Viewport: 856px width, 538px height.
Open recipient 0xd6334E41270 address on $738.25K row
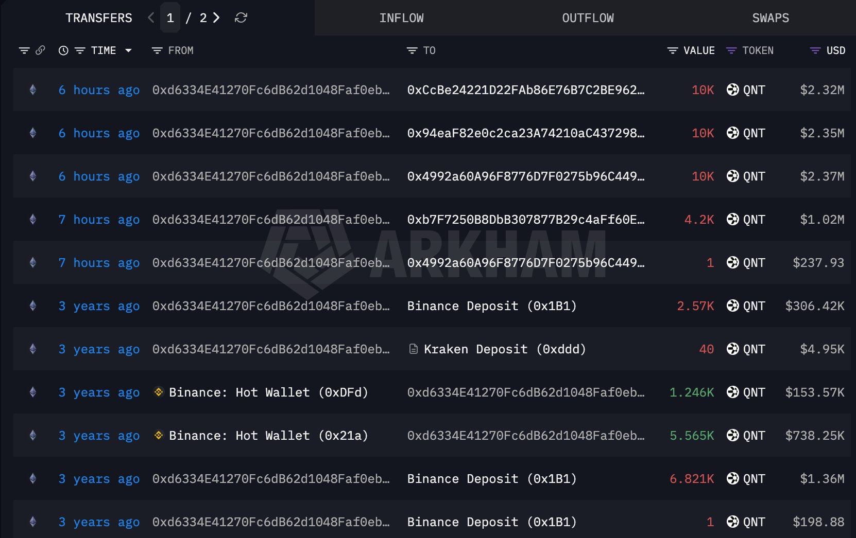(526, 436)
